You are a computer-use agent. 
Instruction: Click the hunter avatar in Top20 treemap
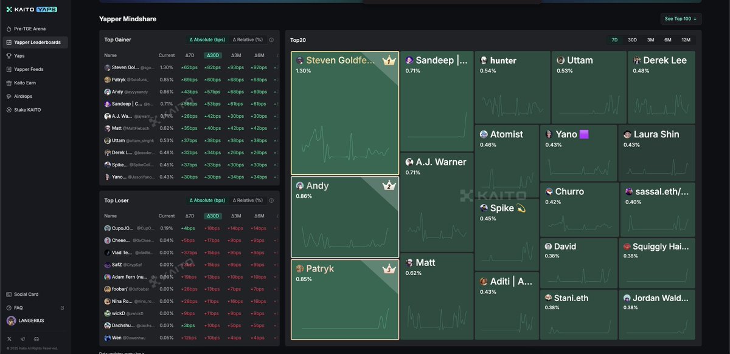pyautogui.click(x=484, y=61)
